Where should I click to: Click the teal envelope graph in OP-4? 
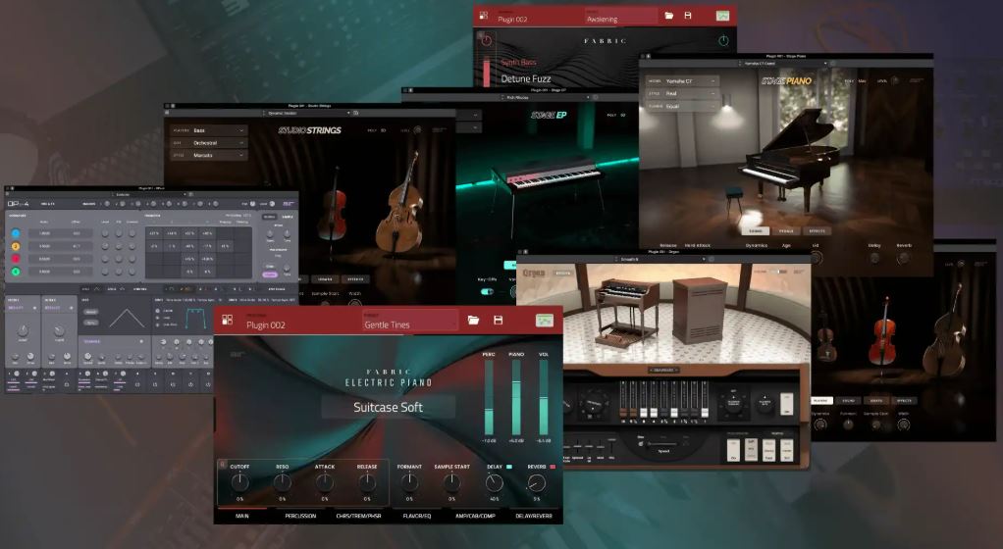[194, 317]
